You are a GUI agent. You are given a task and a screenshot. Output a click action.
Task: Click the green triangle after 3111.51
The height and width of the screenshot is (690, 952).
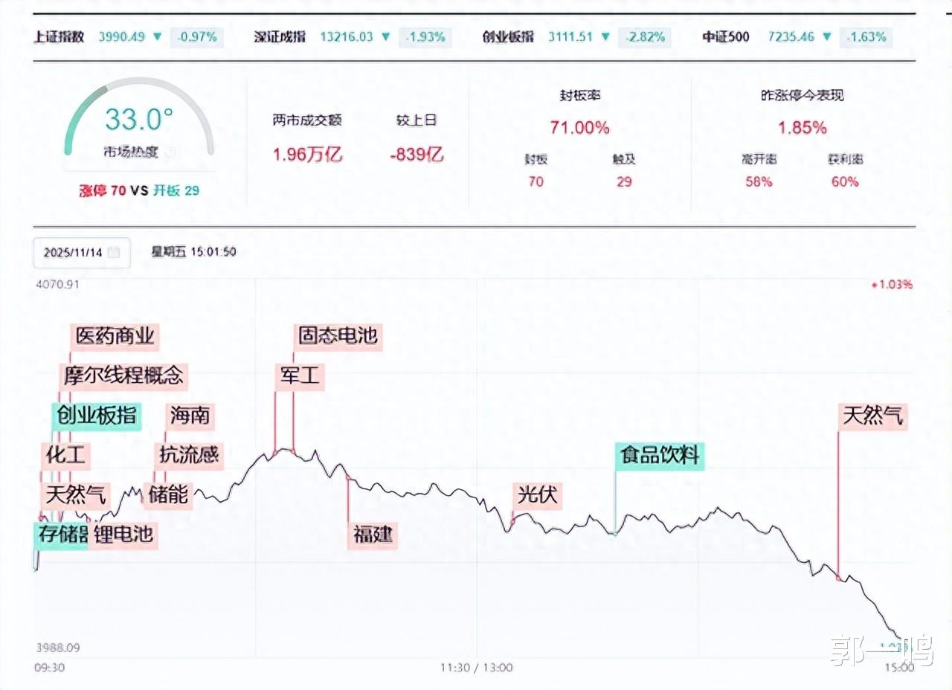604,36
